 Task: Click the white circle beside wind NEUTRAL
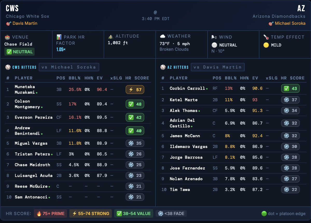click(x=215, y=45)
